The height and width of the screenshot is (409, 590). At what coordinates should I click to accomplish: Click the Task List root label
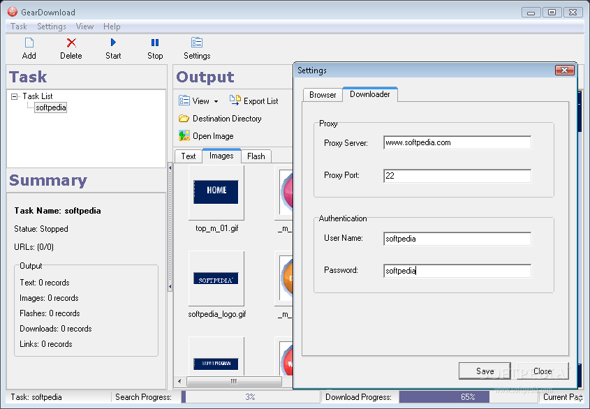[38, 96]
